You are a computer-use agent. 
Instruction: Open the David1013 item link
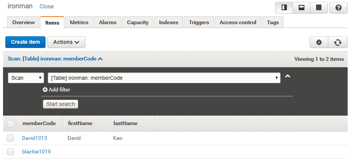coord(35,138)
